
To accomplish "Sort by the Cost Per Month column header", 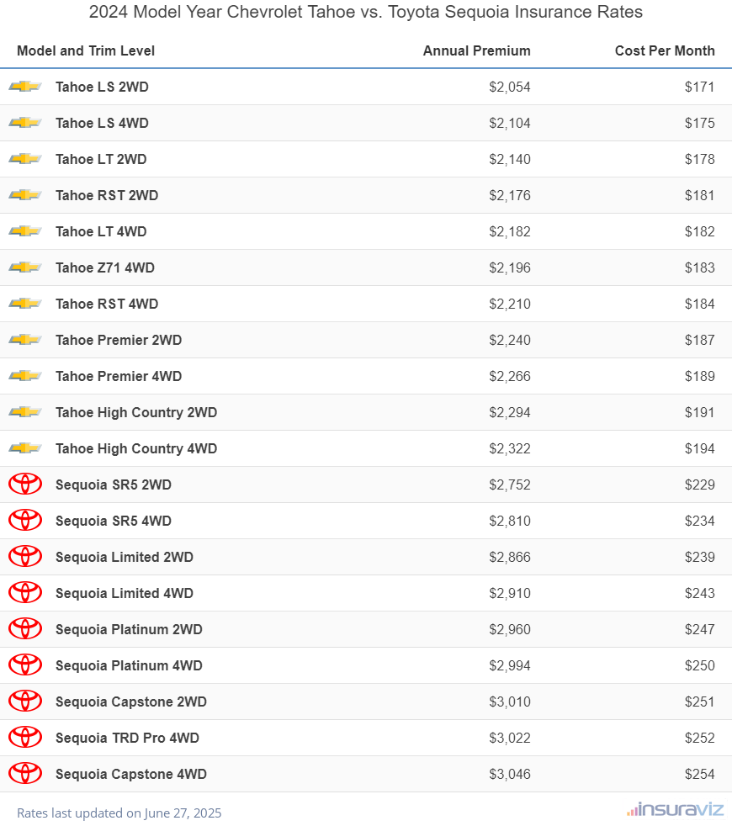I will [x=664, y=50].
